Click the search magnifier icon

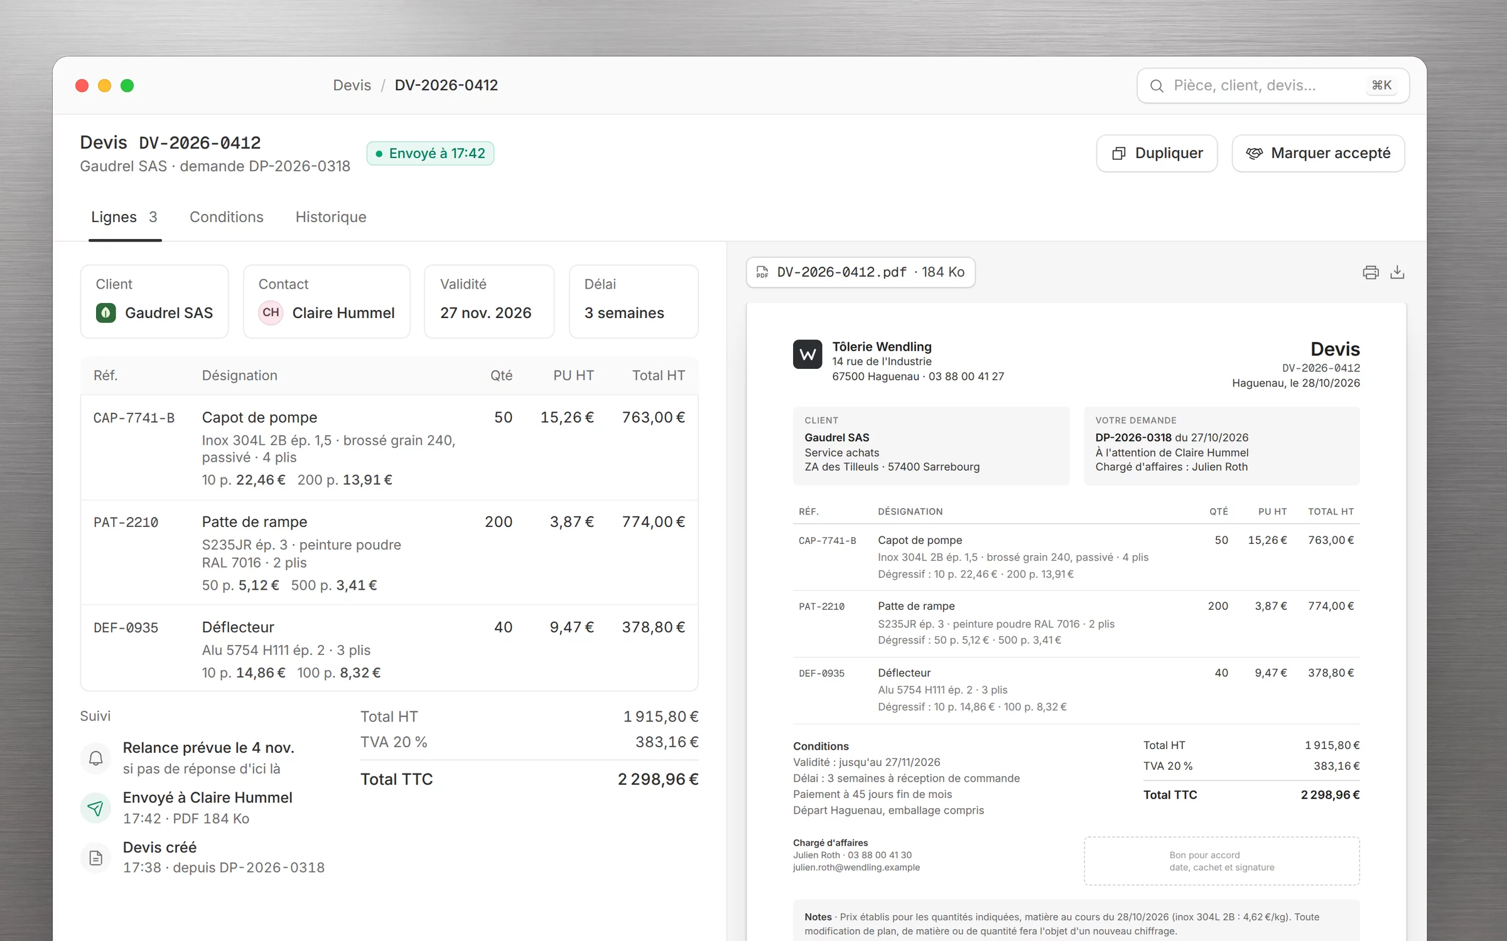pos(1157,86)
